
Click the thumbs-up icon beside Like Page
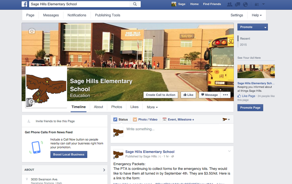point(239,96)
